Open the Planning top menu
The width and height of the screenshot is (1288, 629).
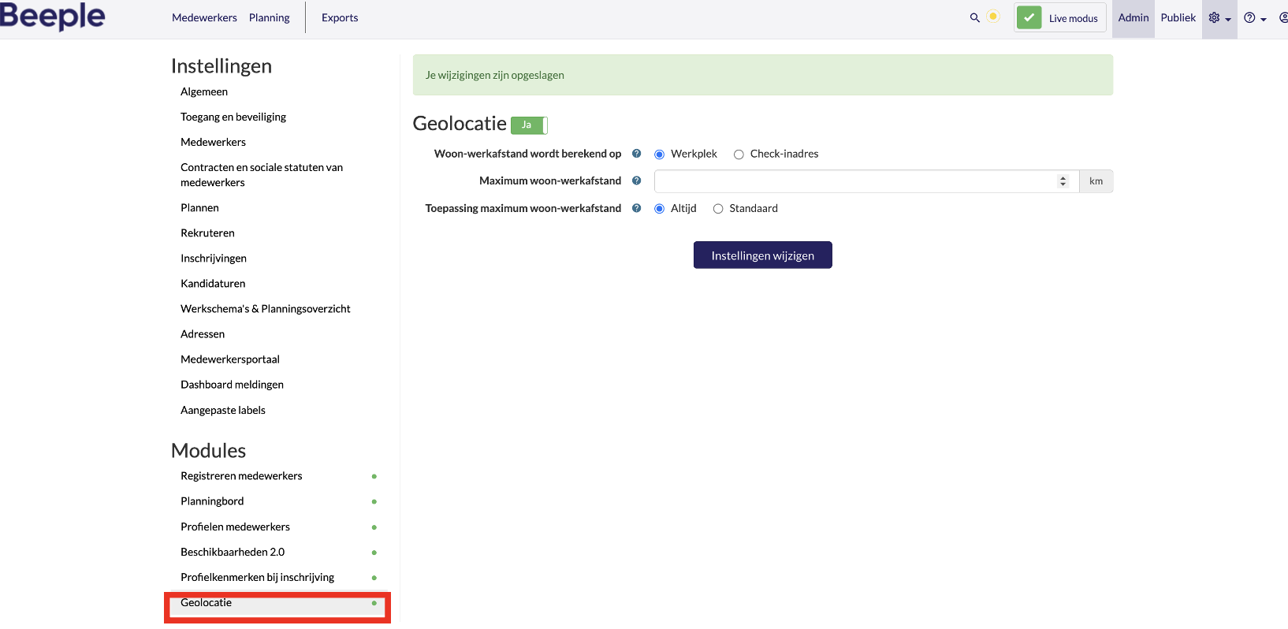tap(269, 17)
